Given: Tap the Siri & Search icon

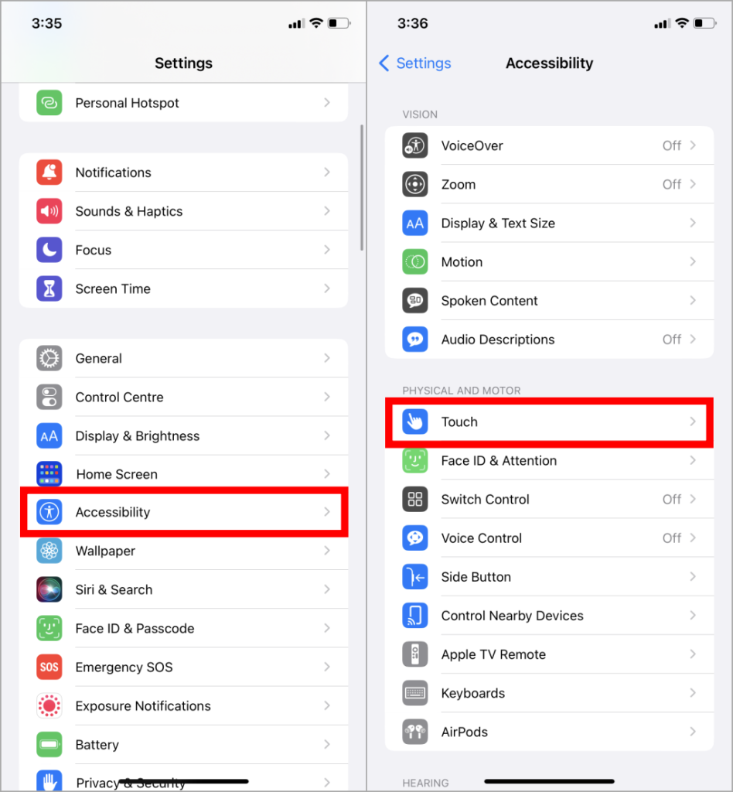Looking at the screenshot, I should pyautogui.click(x=49, y=589).
